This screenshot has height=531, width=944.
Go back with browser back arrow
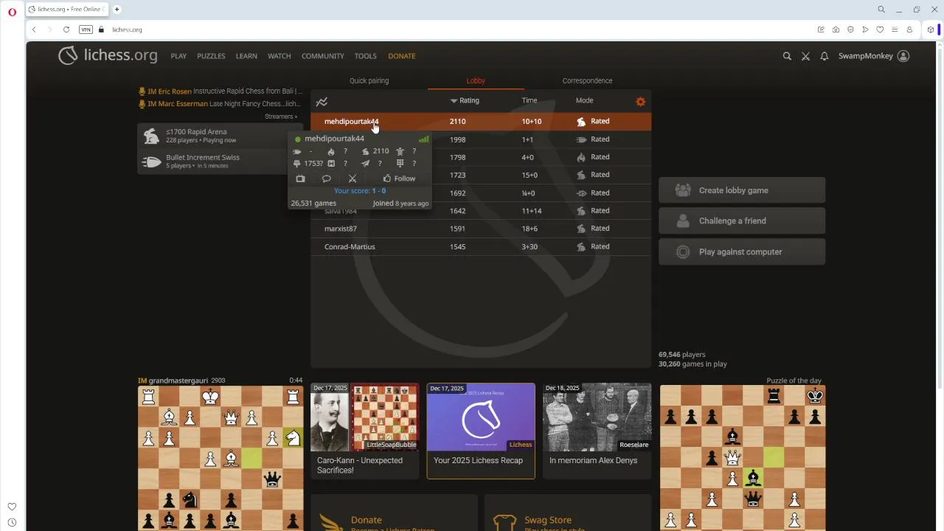(x=34, y=29)
